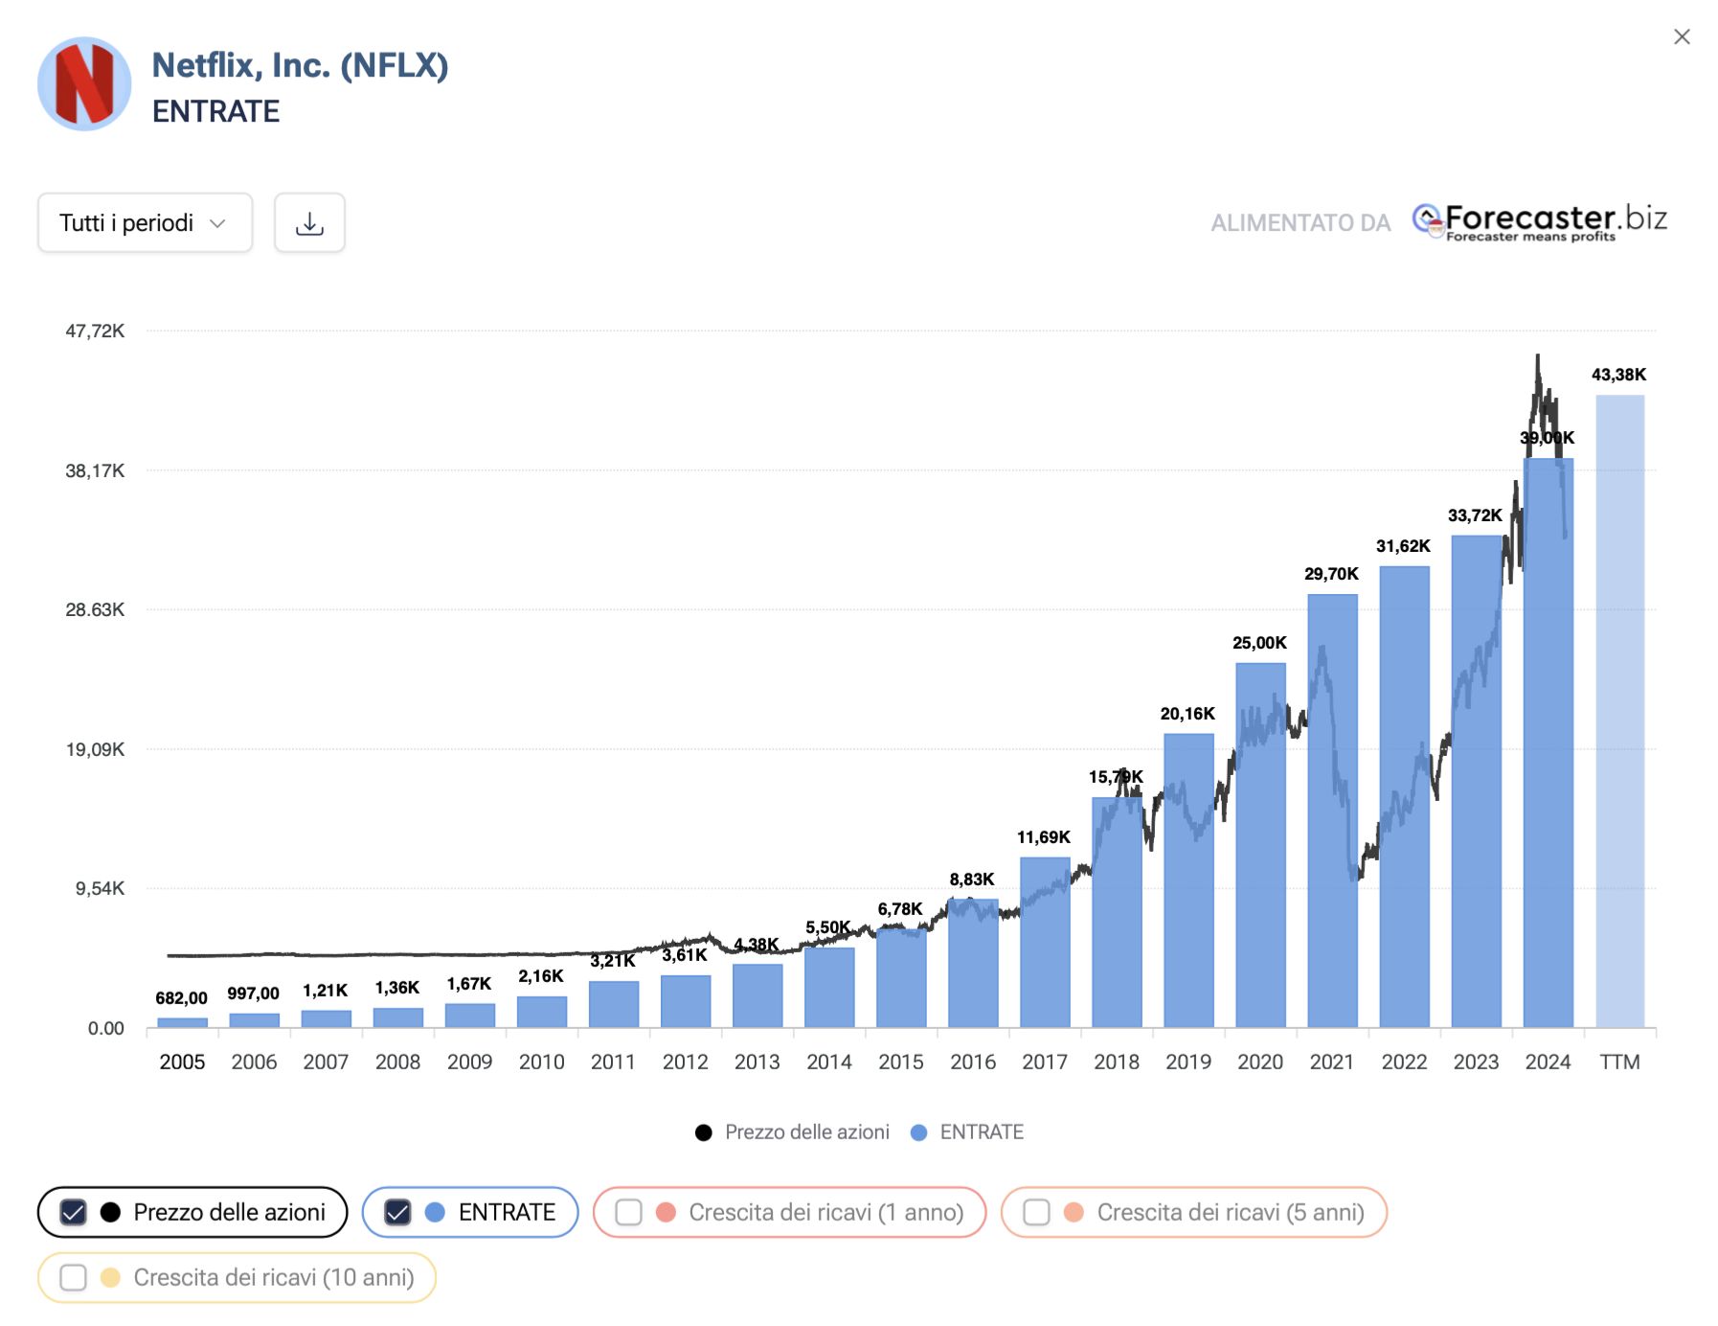Viewport: 1718px width, 1326px height.
Task: Enable 'Crescita dei ricavi (10 anni)' checkbox
Action: click(74, 1277)
